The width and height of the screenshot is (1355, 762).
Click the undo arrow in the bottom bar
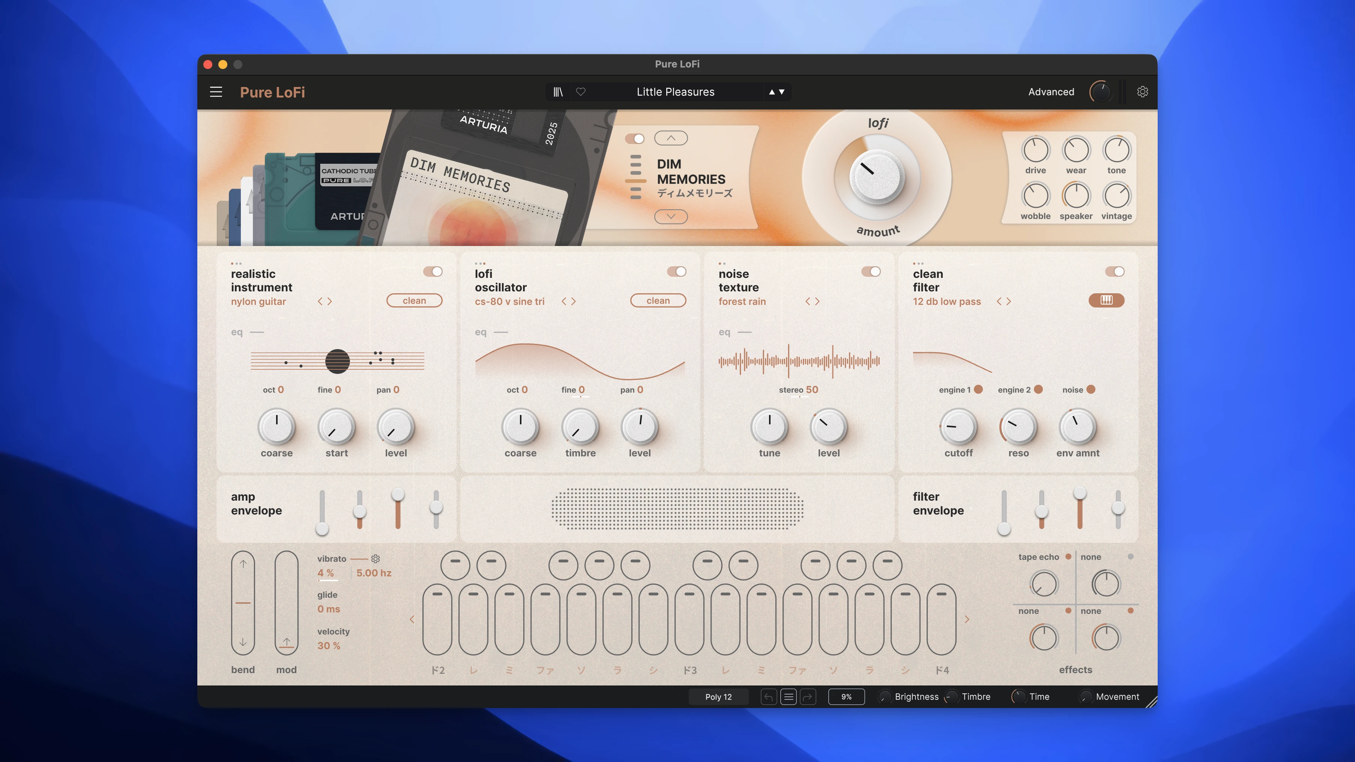769,696
